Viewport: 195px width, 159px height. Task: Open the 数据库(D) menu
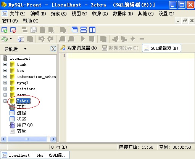point(123,14)
